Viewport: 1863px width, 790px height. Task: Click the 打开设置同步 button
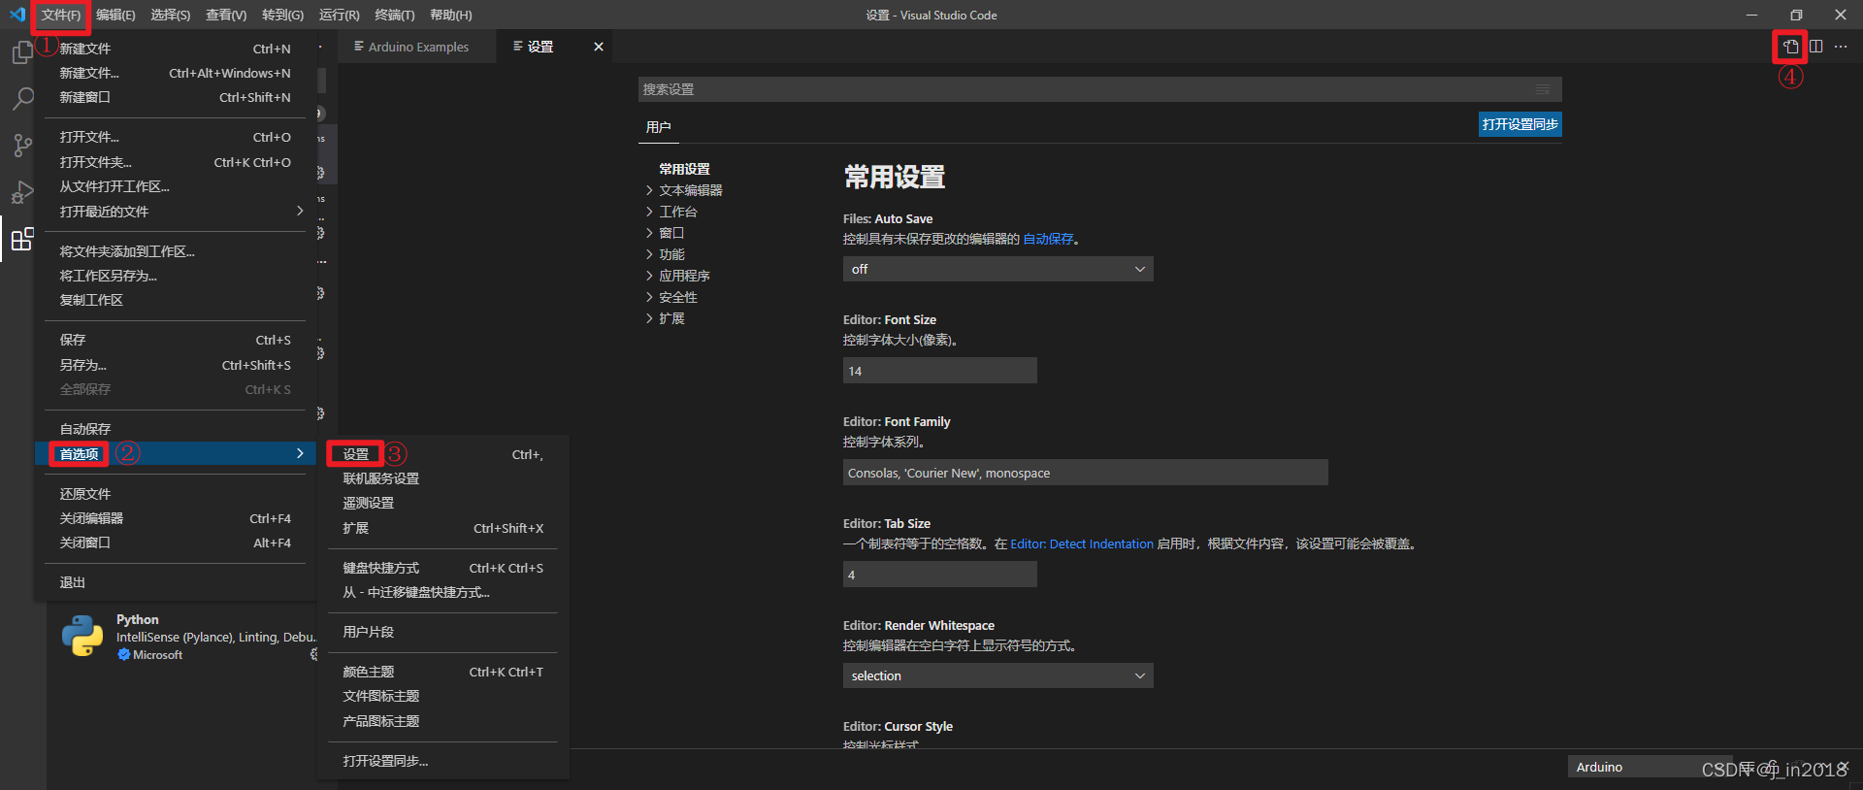1520,124
